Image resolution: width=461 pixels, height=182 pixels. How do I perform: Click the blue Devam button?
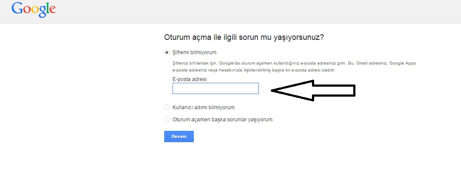(179, 136)
